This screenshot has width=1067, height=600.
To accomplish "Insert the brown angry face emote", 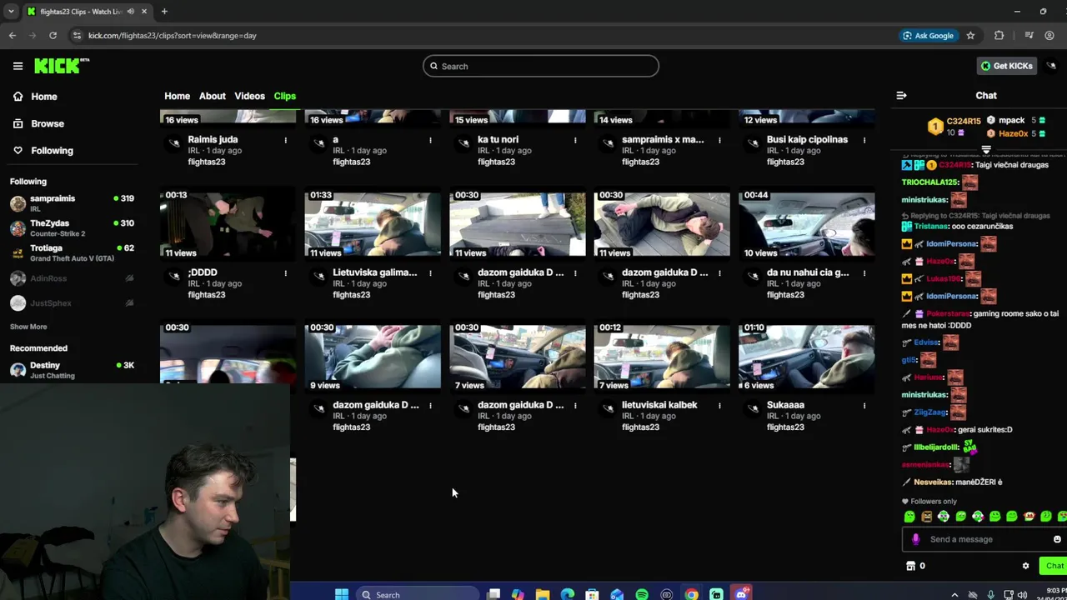I will pyautogui.click(x=926, y=517).
